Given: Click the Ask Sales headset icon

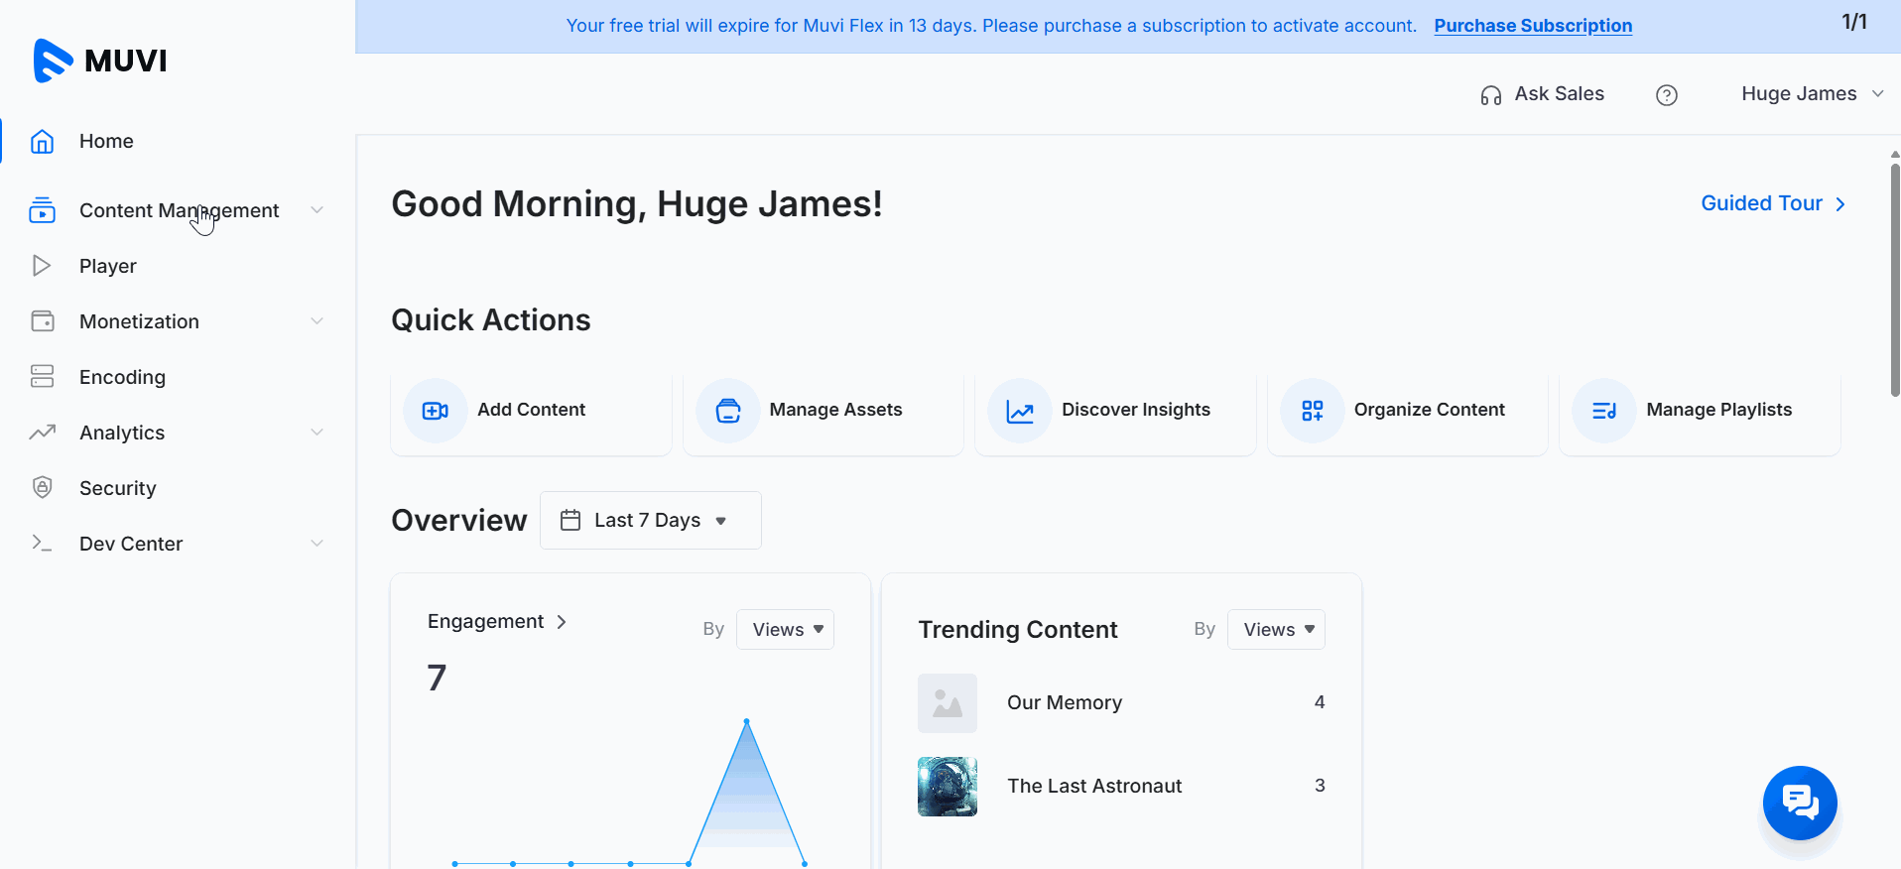Looking at the screenshot, I should [x=1490, y=95].
